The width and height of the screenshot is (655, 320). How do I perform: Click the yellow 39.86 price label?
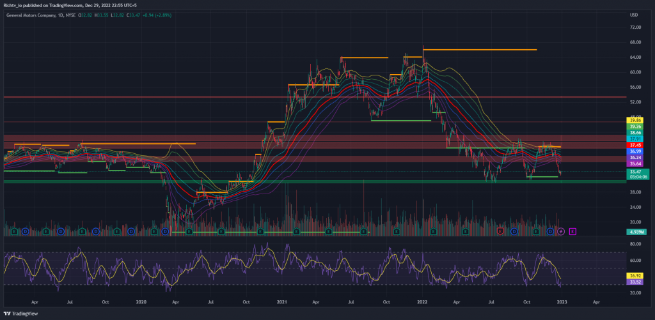(636, 119)
